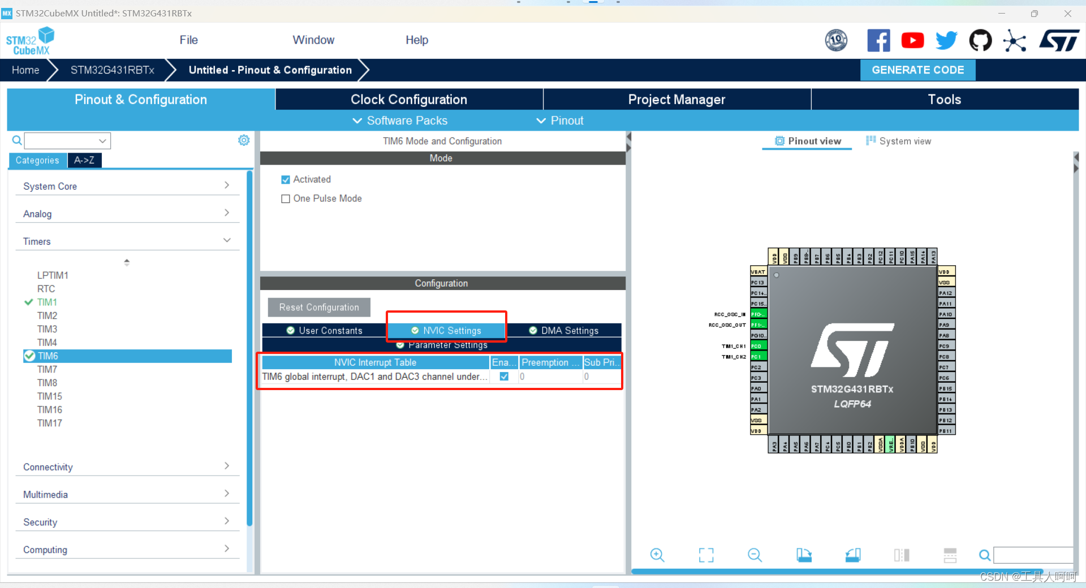The height and width of the screenshot is (588, 1086).
Task: Expand the Connectivity category
Action: [x=127, y=467]
